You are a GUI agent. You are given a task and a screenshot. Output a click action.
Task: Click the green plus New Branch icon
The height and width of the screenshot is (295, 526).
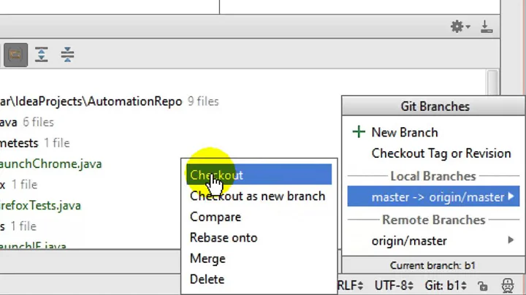click(359, 132)
